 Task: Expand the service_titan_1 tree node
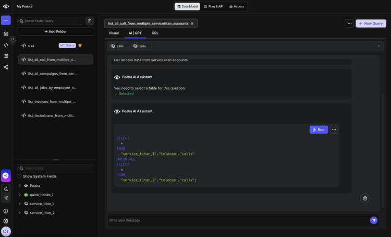click(20, 204)
